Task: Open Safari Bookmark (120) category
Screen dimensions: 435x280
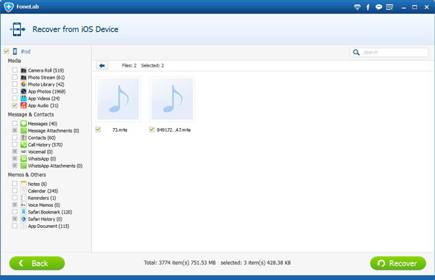Action: point(50,212)
